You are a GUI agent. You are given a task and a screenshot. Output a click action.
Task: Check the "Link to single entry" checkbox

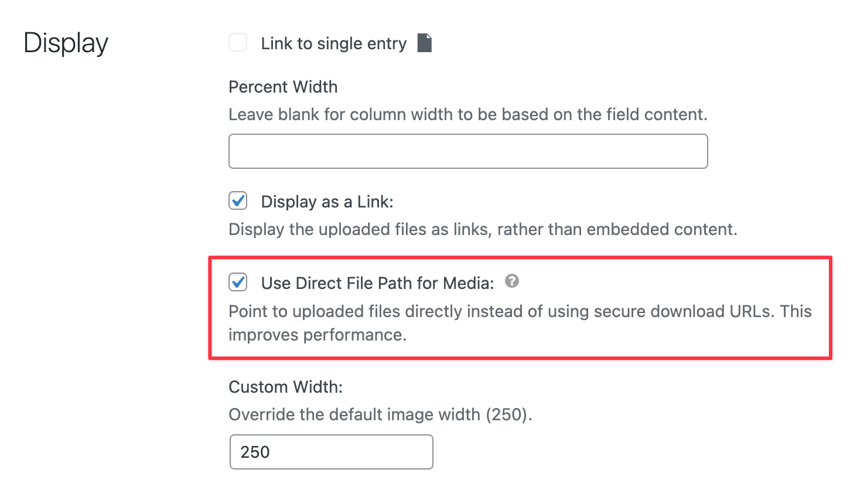238,43
